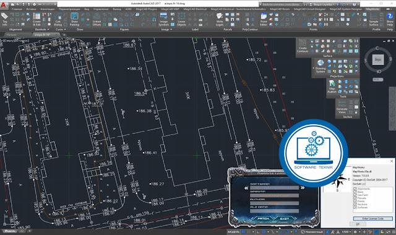This screenshot has height=235, width=396.
Task: Click the Enter License Code button
Action: coord(372,218)
